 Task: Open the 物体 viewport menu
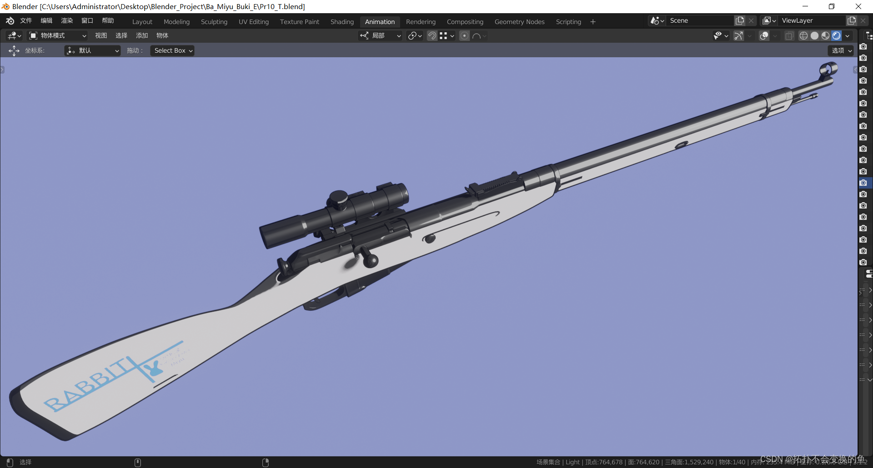click(x=162, y=35)
